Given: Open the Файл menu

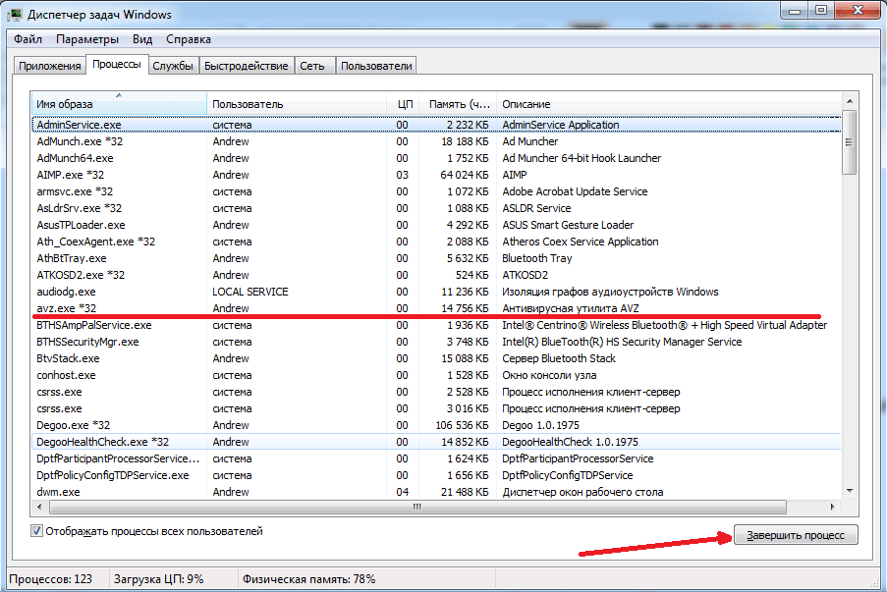Looking at the screenshot, I should pyautogui.click(x=28, y=39).
